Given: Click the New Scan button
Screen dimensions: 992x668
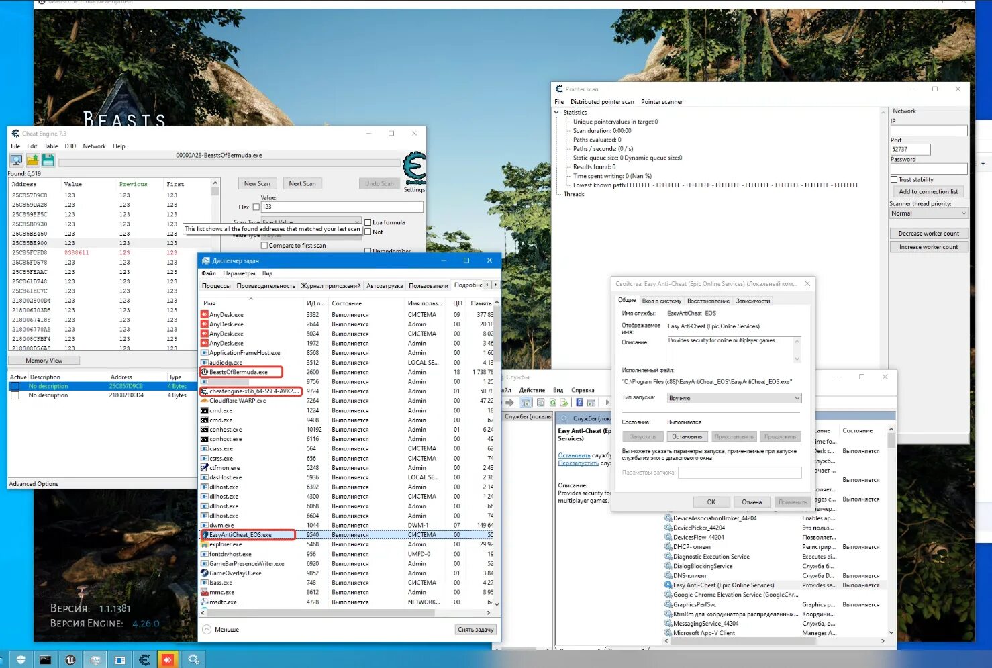Looking at the screenshot, I should pos(257,183).
